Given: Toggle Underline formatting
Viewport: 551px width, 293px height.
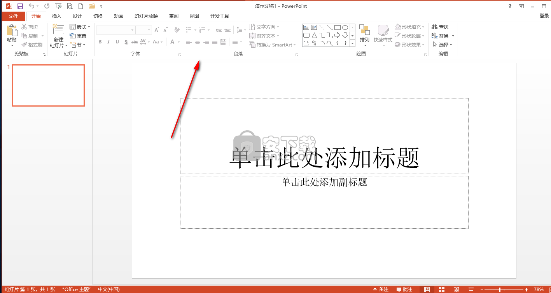Looking at the screenshot, I should tap(117, 42).
